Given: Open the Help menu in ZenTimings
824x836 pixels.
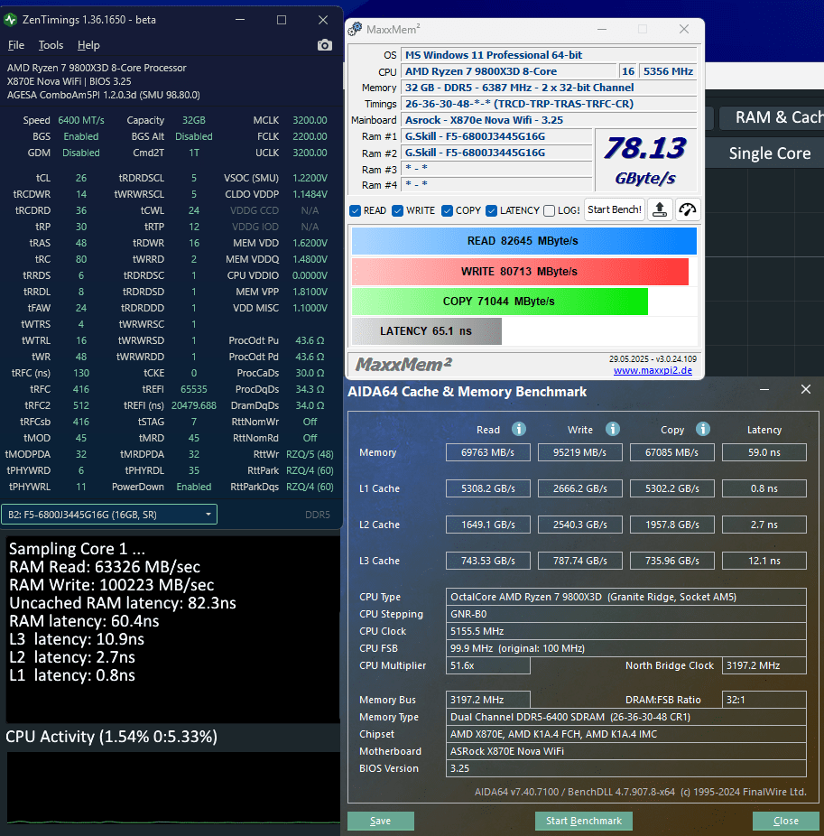Looking at the screenshot, I should tap(88, 45).
